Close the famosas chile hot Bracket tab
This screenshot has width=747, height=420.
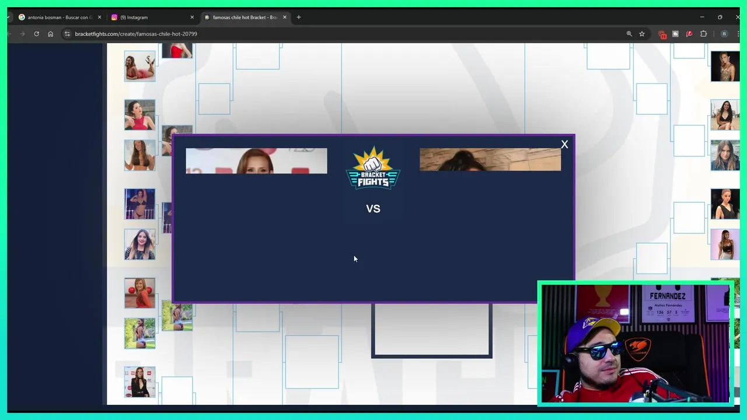tap(285, 17)
